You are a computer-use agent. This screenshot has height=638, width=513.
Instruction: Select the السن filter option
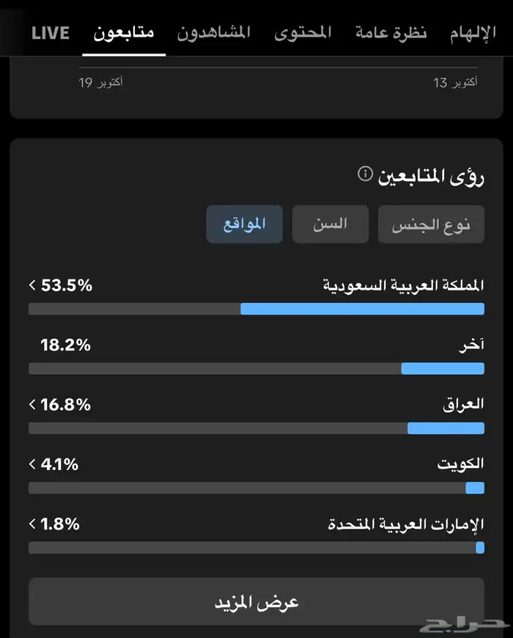[330, 224]
